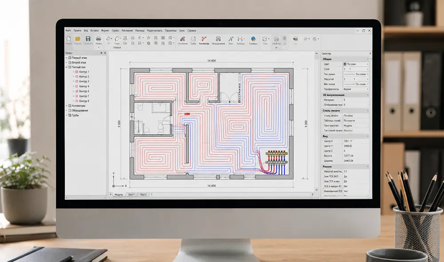Expand the Первый этаж tree node
The width and height of the screenshot is (444, 262).
coord(67,58)
